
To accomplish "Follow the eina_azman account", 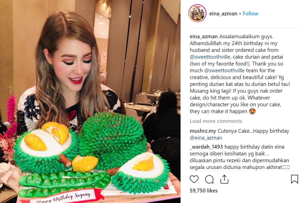I will 250,14.
